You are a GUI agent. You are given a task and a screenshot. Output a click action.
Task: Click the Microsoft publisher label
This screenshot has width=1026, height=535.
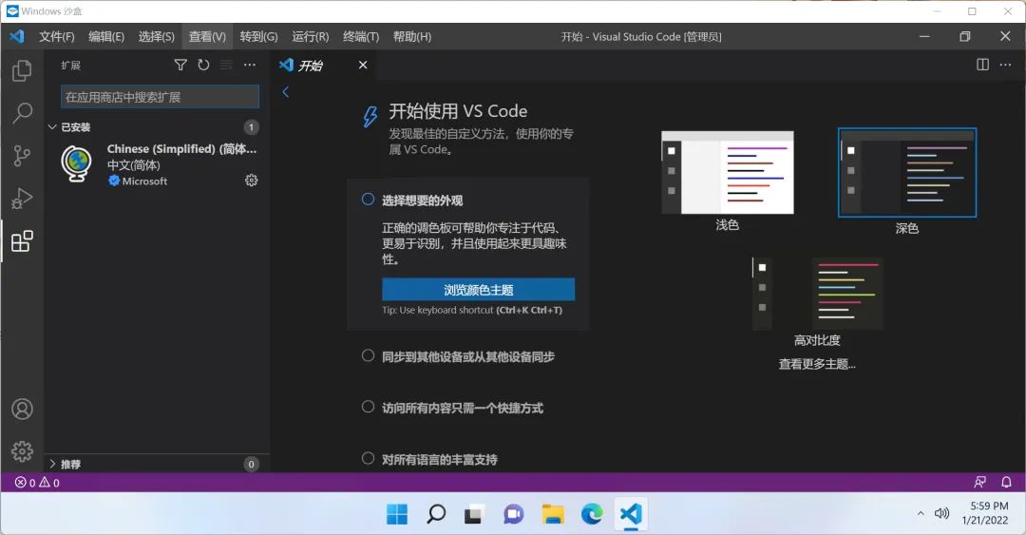pyautogui.click(x=144, y=182)
